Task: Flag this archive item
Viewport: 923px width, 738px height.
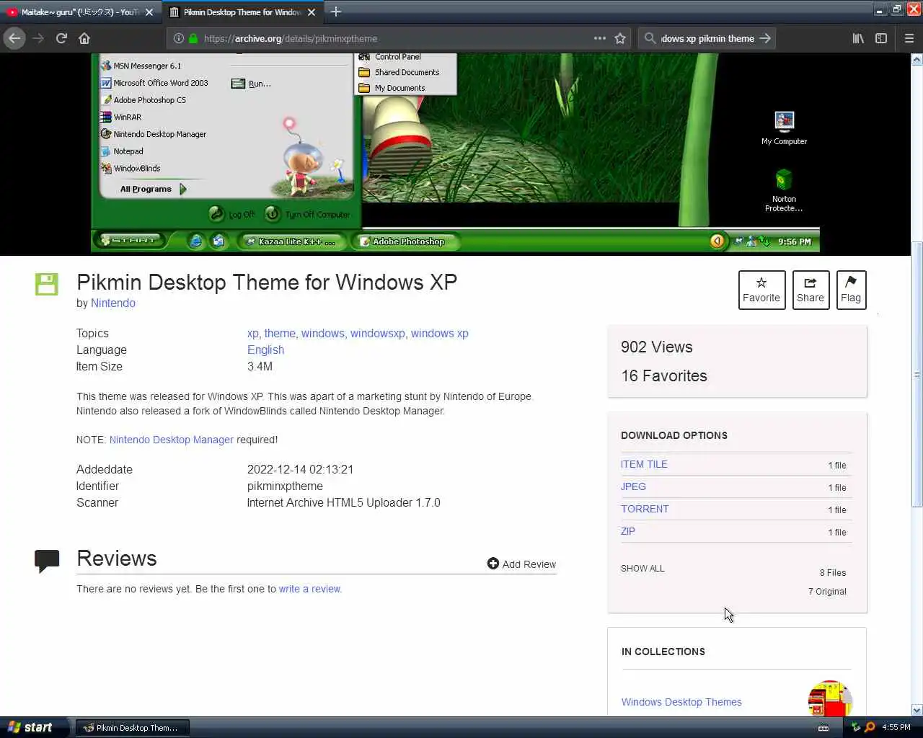Action: click(851, 290)
